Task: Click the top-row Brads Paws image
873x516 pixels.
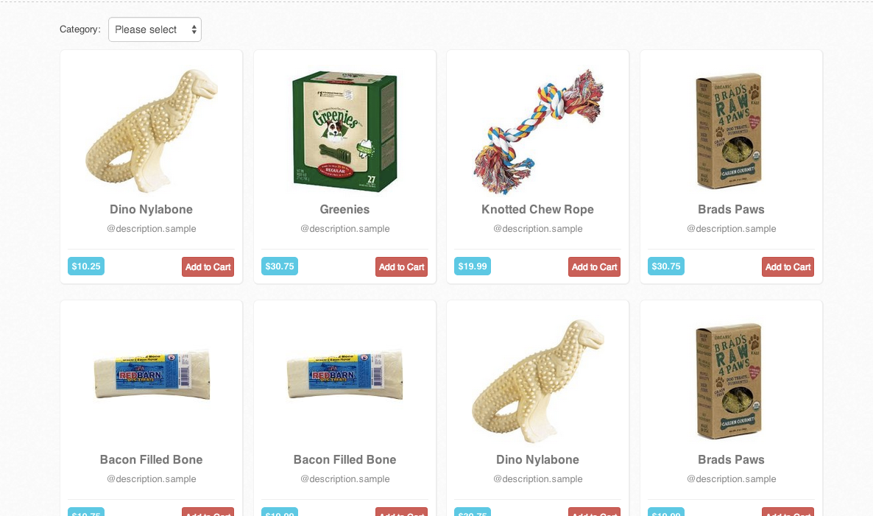Action: coord(729,131)
